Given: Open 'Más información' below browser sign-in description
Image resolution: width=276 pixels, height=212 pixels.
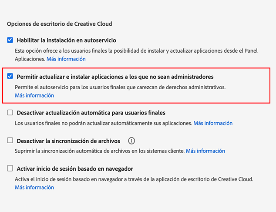Looking at the screenshot, I should coord(34,187).
